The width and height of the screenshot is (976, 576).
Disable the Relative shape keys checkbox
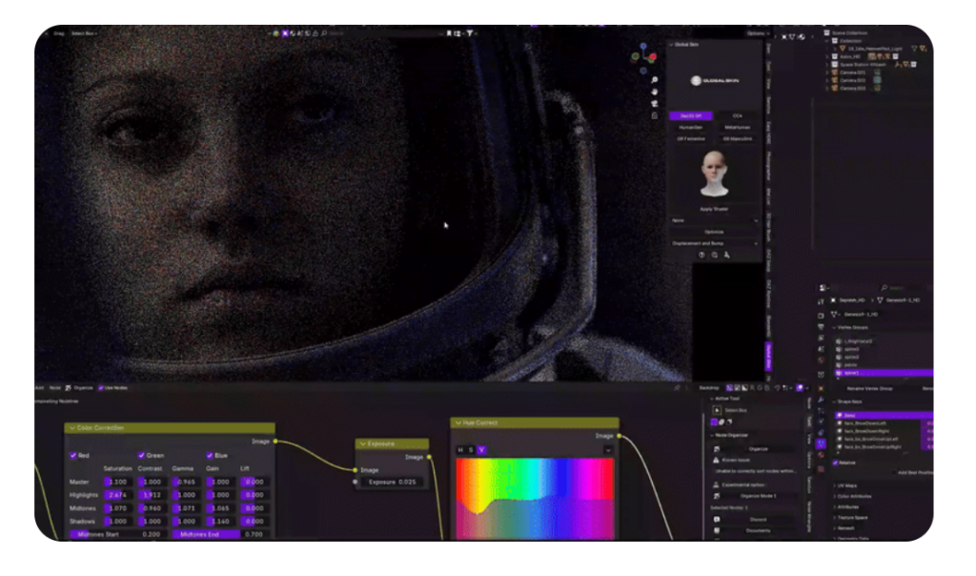(x=836, y=463)
